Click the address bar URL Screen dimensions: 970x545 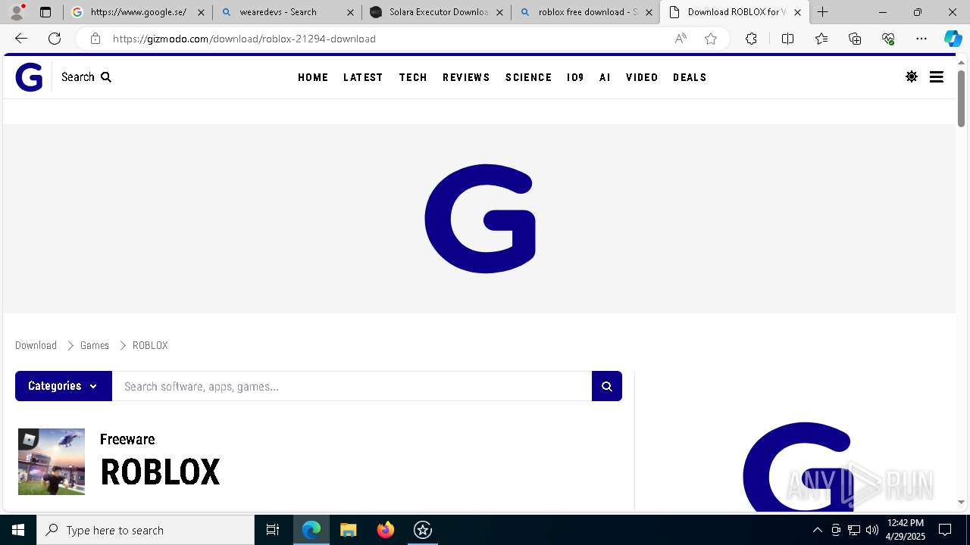244,39
